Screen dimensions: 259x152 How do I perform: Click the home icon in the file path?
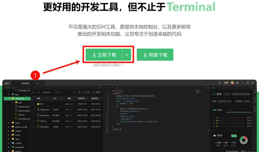(x=34, y=92)
